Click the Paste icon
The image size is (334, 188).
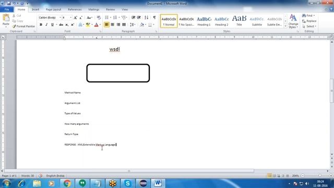click(6, 18)
